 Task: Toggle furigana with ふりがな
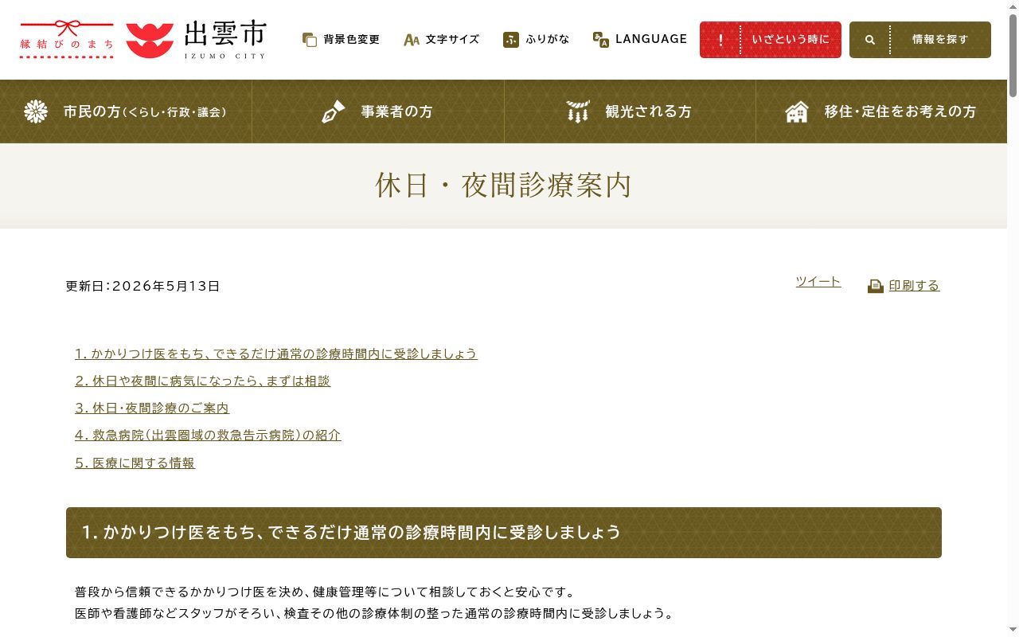[x=537, y=40]
